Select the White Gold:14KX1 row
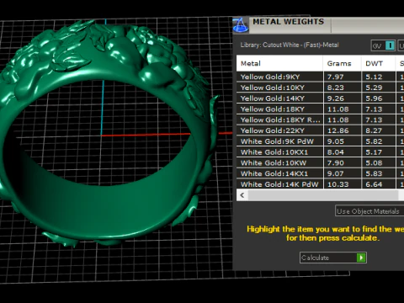404x303 pixels. pos(320,173)
